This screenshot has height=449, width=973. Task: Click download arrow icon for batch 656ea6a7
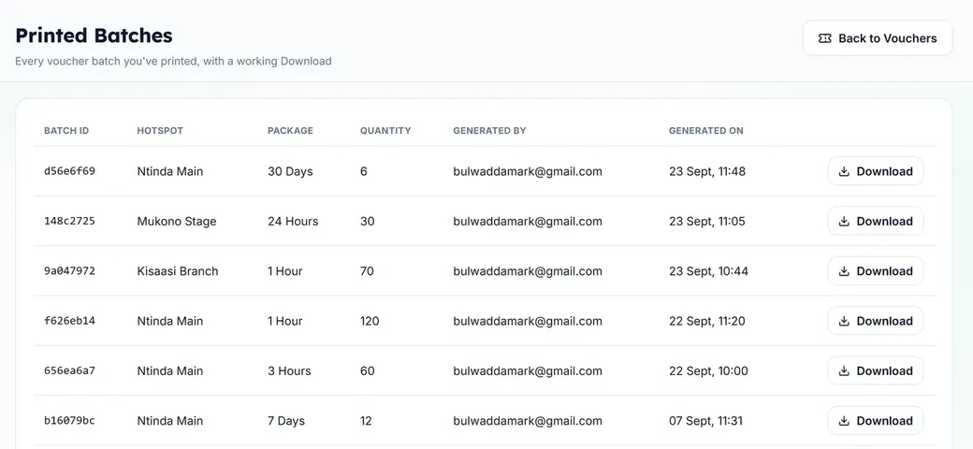coord(844,370)
